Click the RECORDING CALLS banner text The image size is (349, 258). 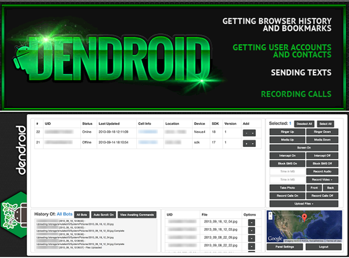(296, 94)
